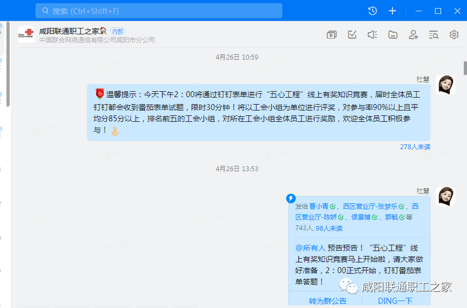Click the 98人未读 unread link
467x308 pixels.
[329, 228]
